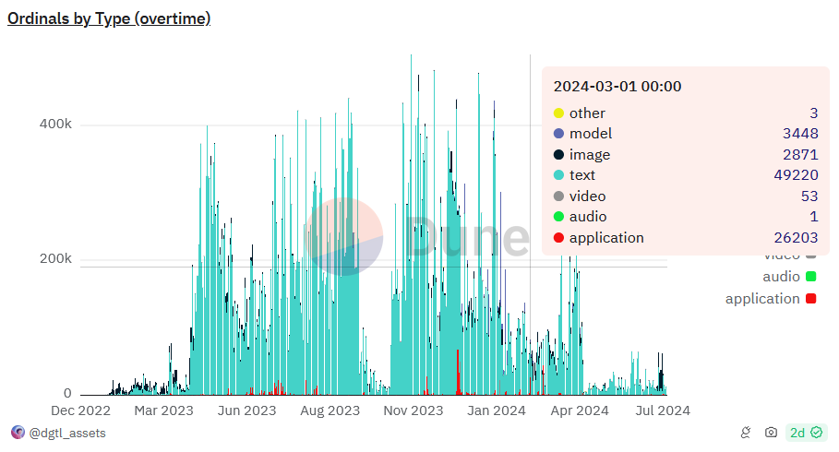Image resolution: width=839 pixels, height=452 pixels.
Task: Click the green check icon in the 2d badge
Action: [x=816, y=433]
